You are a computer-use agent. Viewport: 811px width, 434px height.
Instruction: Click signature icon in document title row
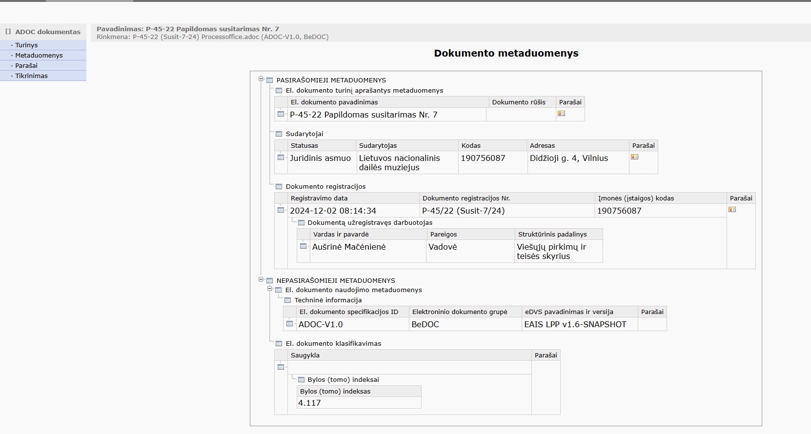click(561, 114)
